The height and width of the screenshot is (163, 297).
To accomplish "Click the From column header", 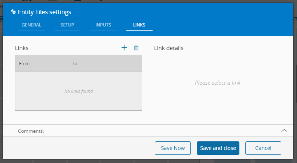I will (24, 64).
